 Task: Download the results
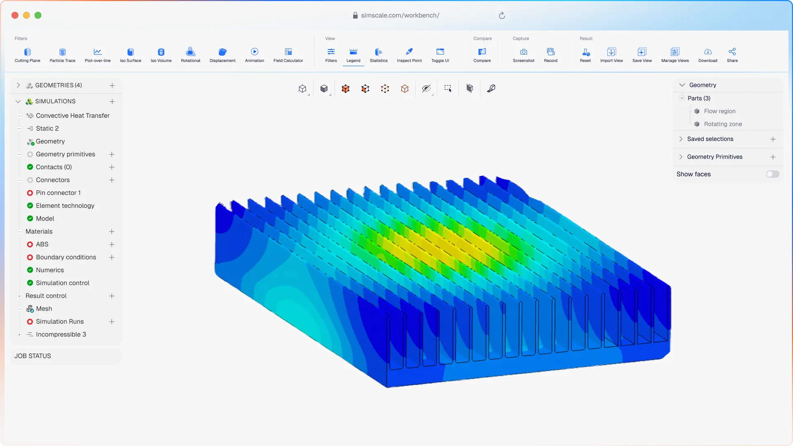[708, 55]
